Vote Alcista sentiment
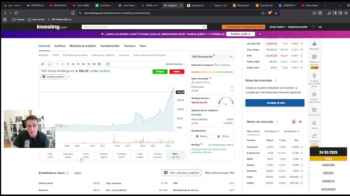 tap(223, 136)
